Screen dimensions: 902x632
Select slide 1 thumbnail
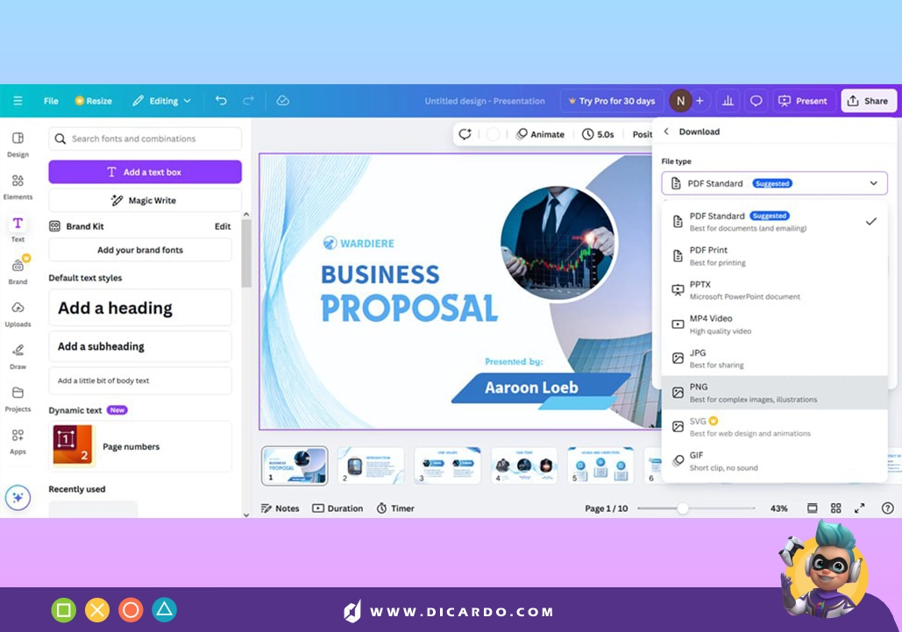point(295,465)
